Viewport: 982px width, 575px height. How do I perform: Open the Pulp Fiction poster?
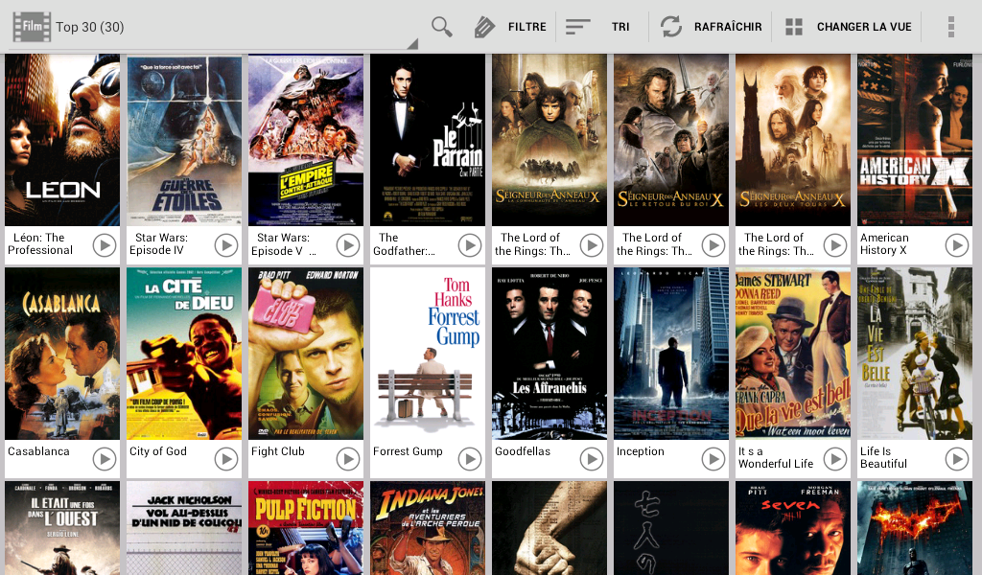coord(306,528)
